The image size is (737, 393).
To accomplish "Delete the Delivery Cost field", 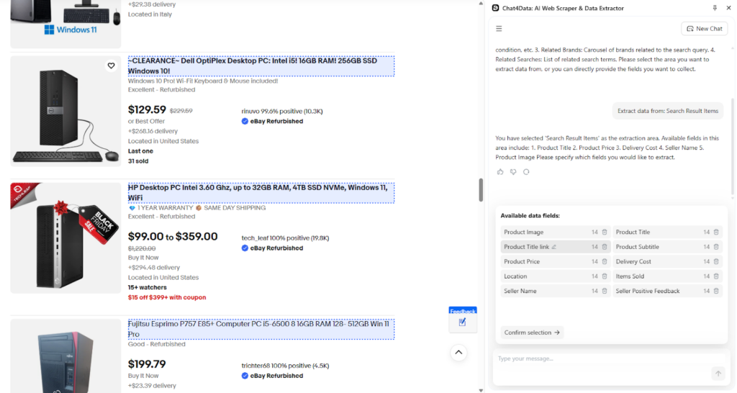I will (x=716, y=261).
